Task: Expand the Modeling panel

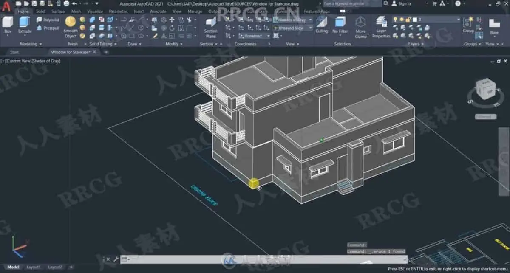Action: pyautogui.click(x=31, y=44)
